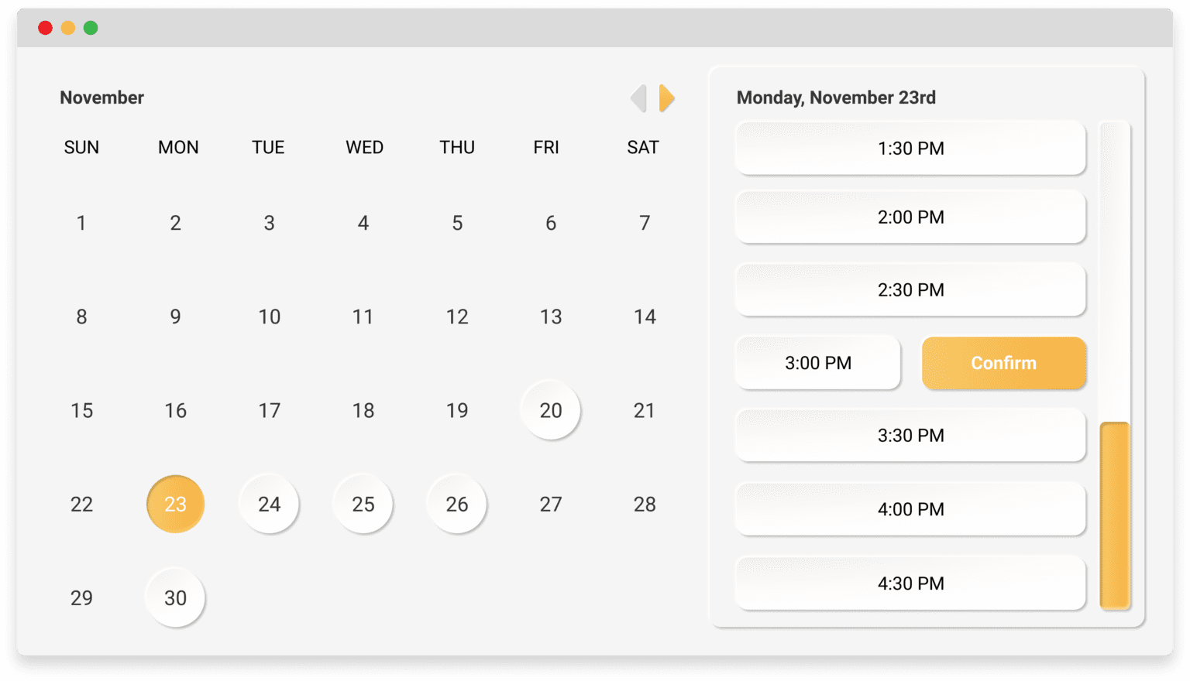
Task: Confirm the 3:00 PM booking
Action: pos(1004,363)
